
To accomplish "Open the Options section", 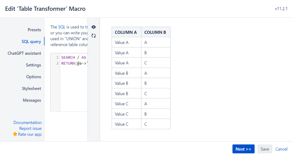I will pos(33,77).
